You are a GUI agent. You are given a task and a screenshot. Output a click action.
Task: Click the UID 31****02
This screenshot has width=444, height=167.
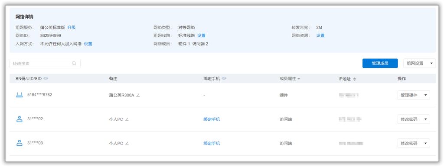click(35, 119)
